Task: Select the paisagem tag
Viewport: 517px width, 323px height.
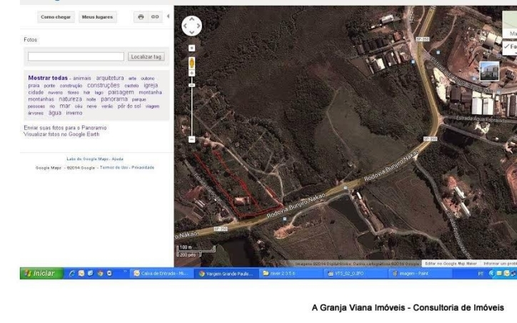Action: pyautogui.click(x=121, y=92)
